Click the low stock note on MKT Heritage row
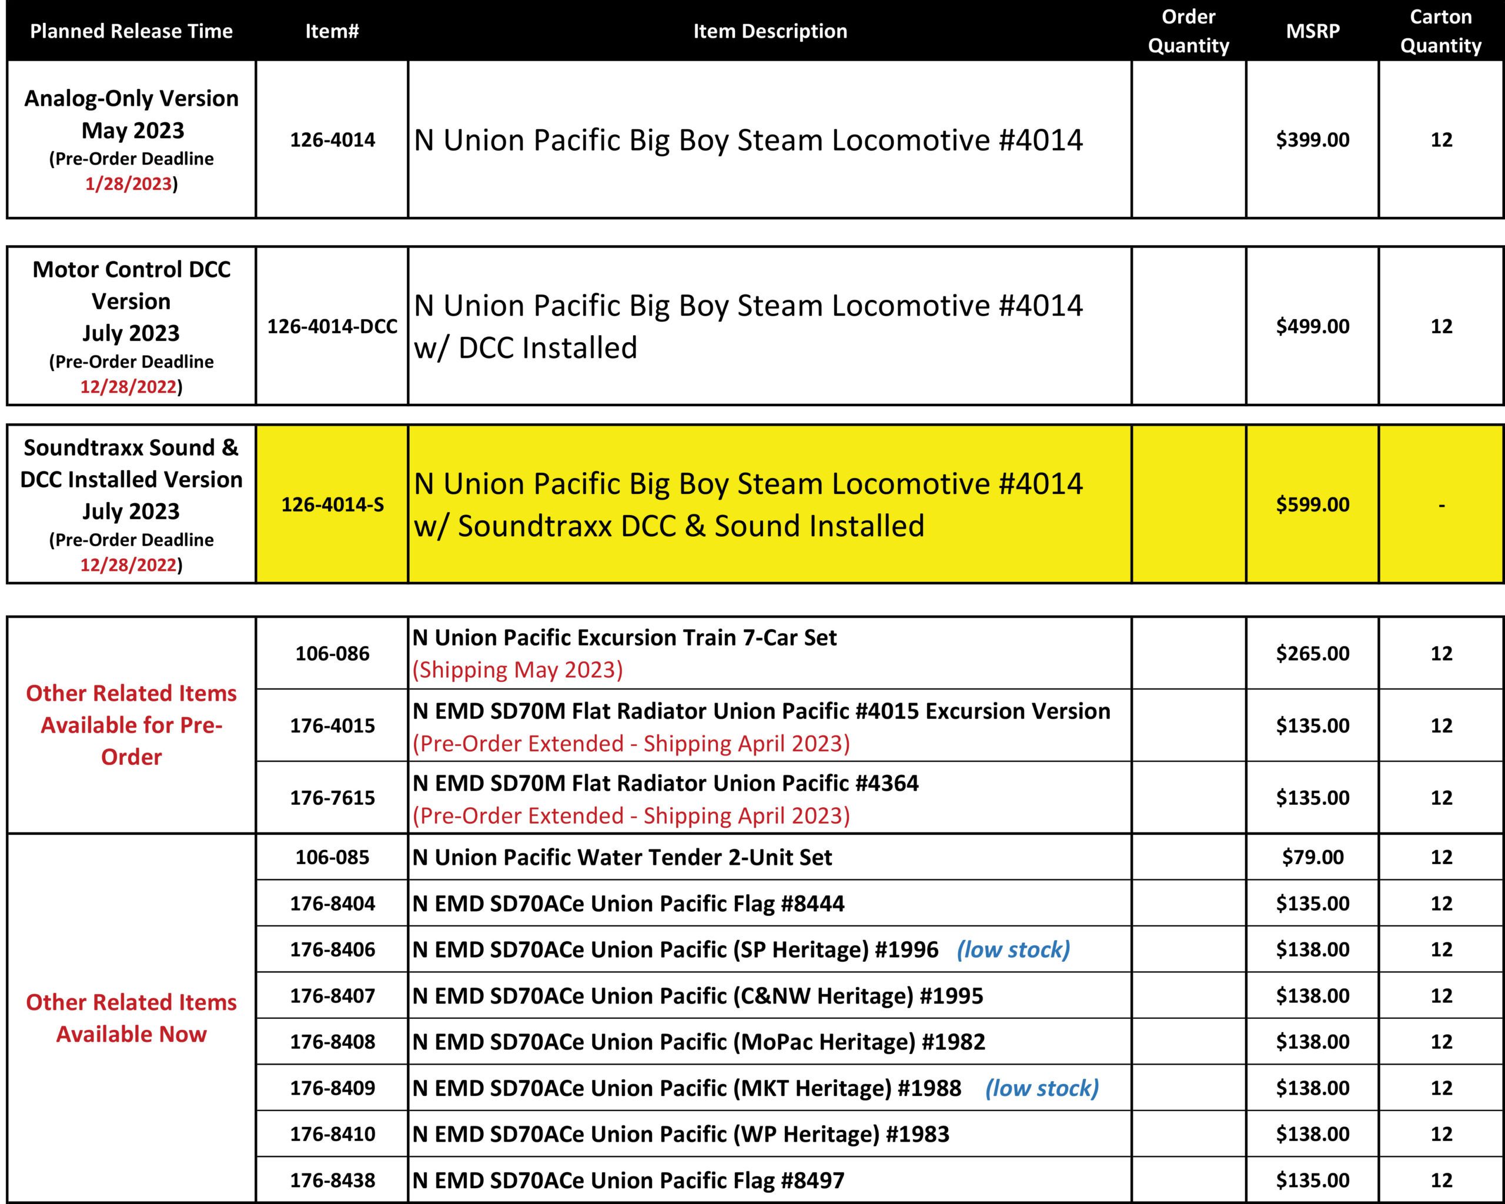 coord(1042,1088)
